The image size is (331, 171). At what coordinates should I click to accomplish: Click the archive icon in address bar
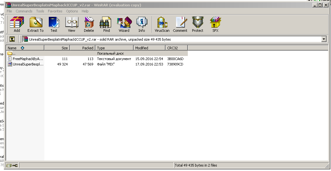25,39
